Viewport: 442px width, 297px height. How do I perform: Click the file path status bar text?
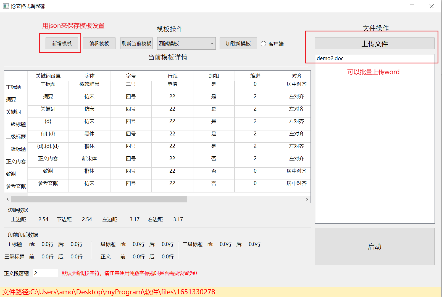click(x=109, y=292)
